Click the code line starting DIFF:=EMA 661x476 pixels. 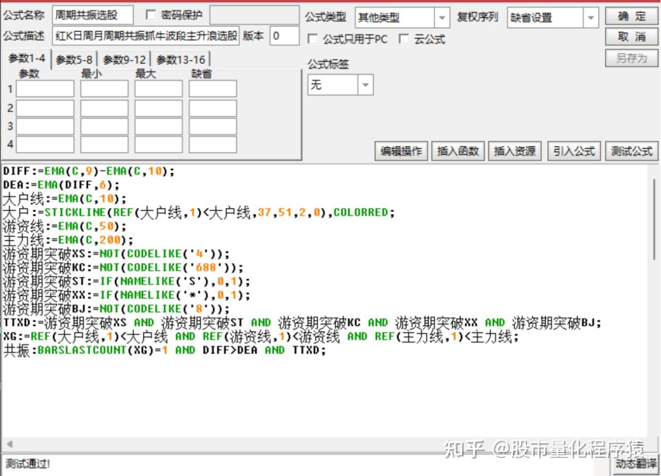point(89,171)
